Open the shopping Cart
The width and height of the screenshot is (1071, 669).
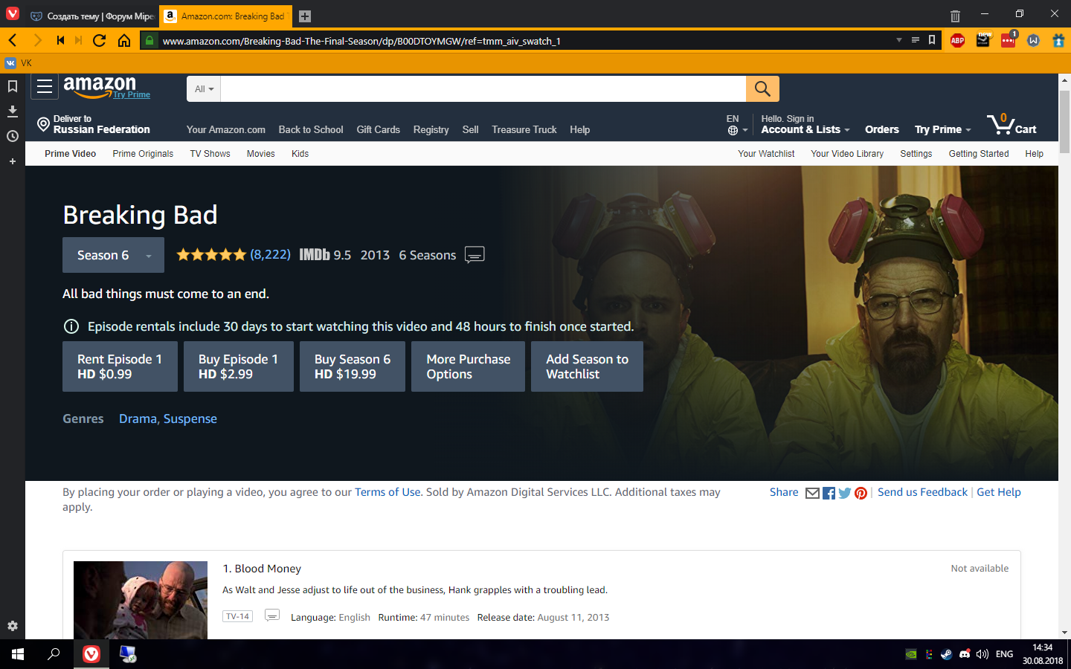click(x=1011, y=124)
